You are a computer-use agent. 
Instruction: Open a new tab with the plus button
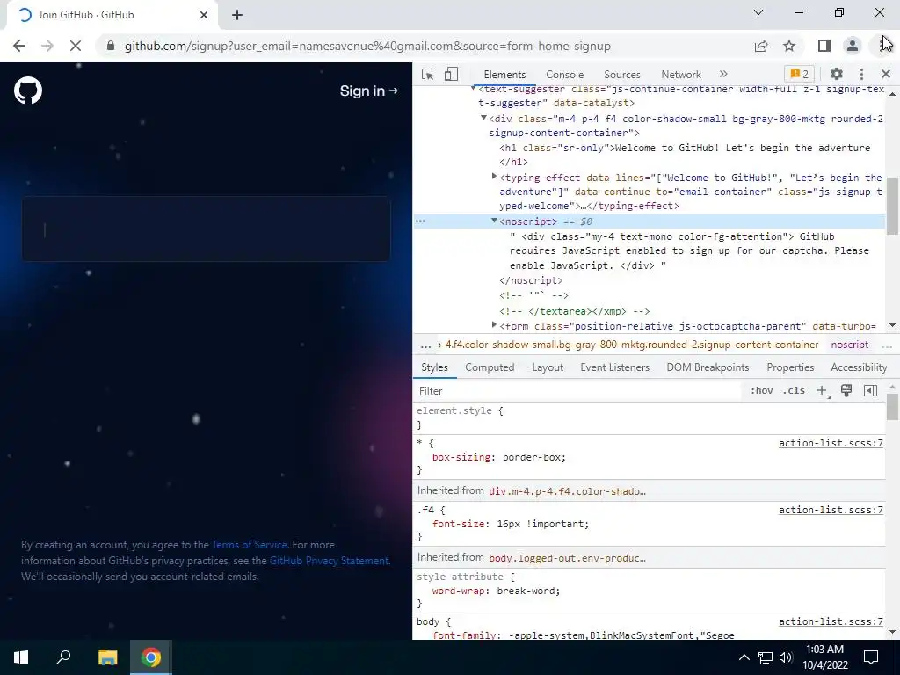(x=237, y=15)
